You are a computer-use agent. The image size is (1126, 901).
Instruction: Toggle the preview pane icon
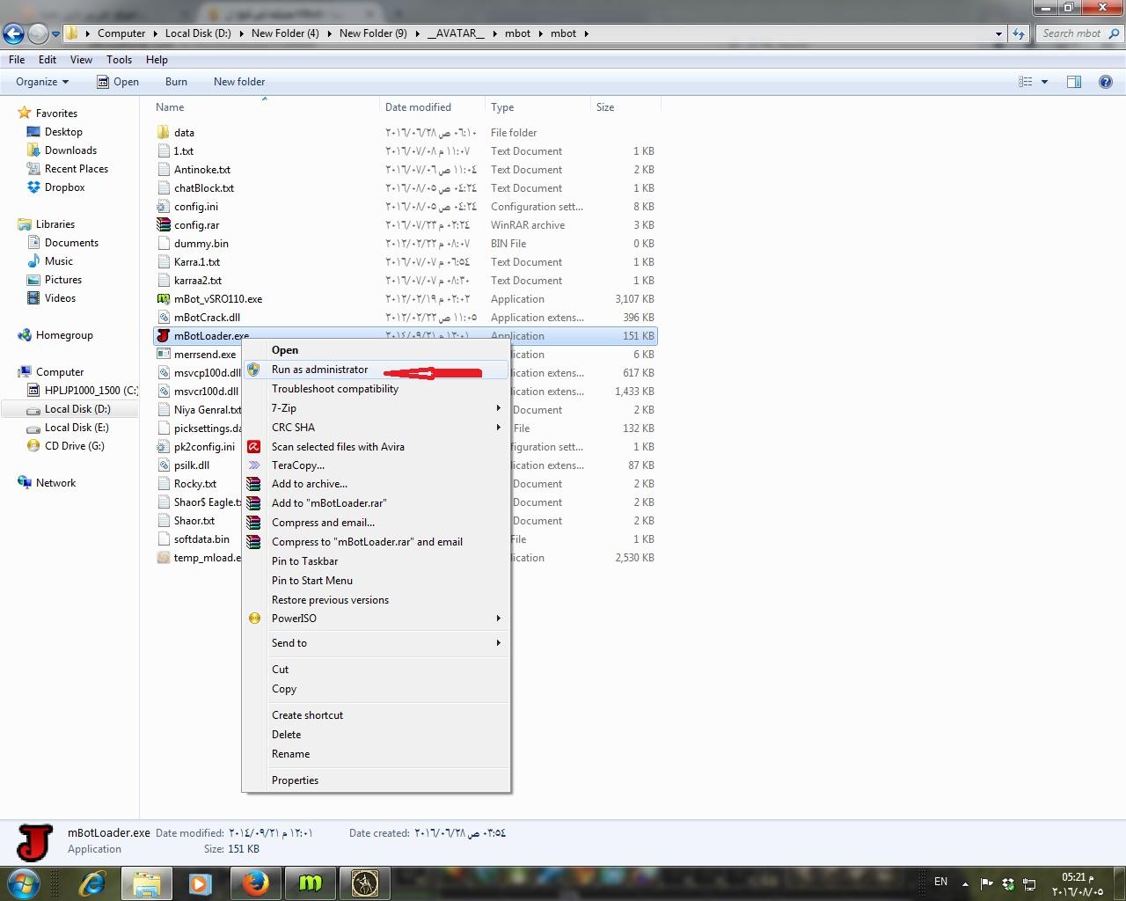pos(1074,82)
